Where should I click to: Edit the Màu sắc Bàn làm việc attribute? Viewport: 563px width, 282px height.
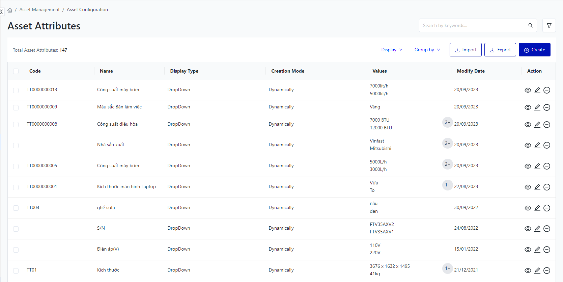pyautogui.click(x=537, y=107)
